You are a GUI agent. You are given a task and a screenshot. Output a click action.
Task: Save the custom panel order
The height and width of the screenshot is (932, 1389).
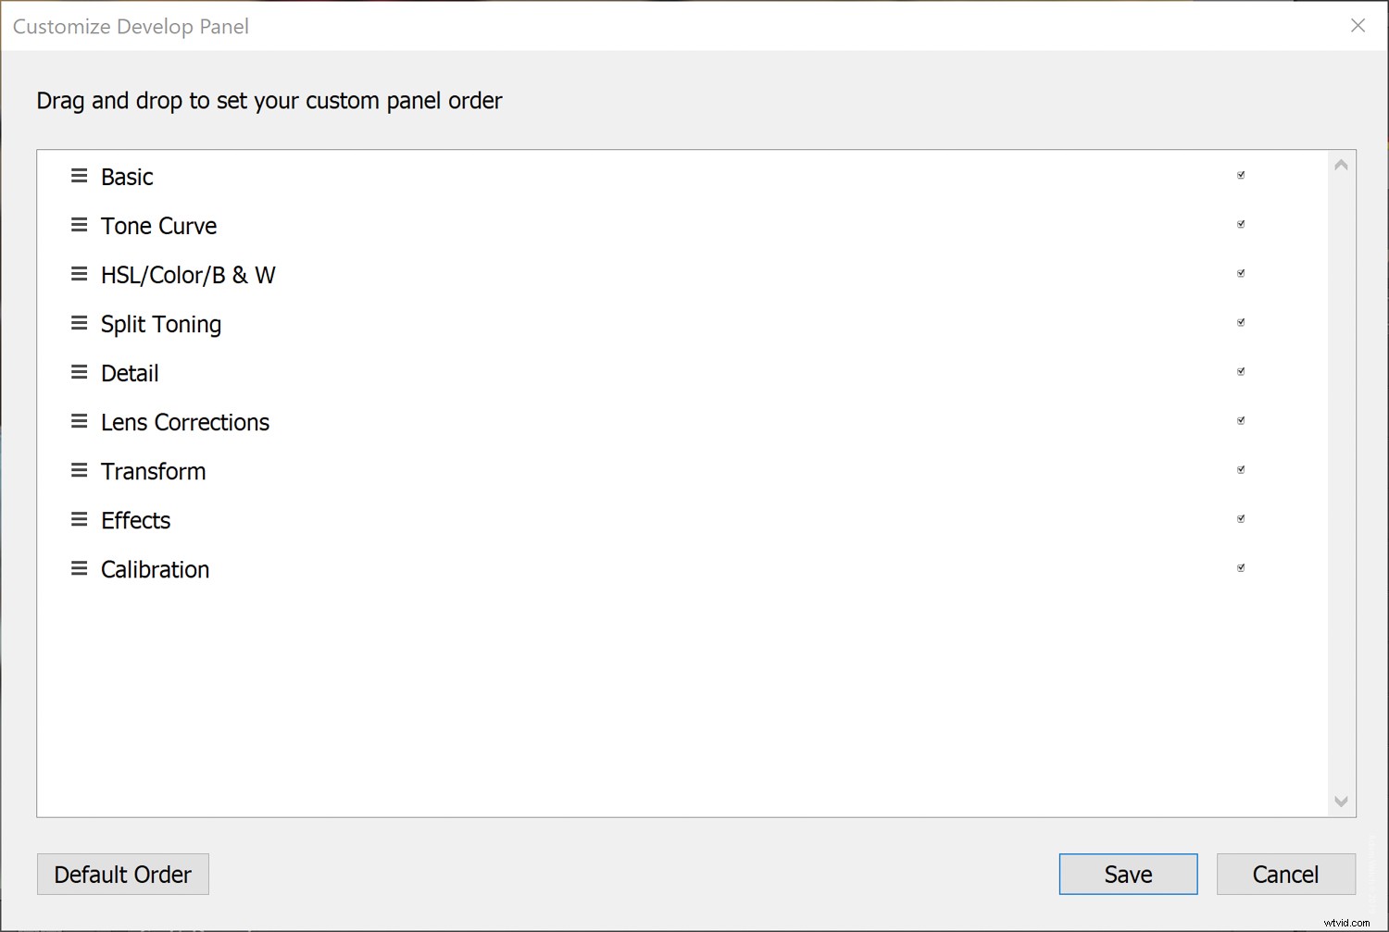(1128, 875)
